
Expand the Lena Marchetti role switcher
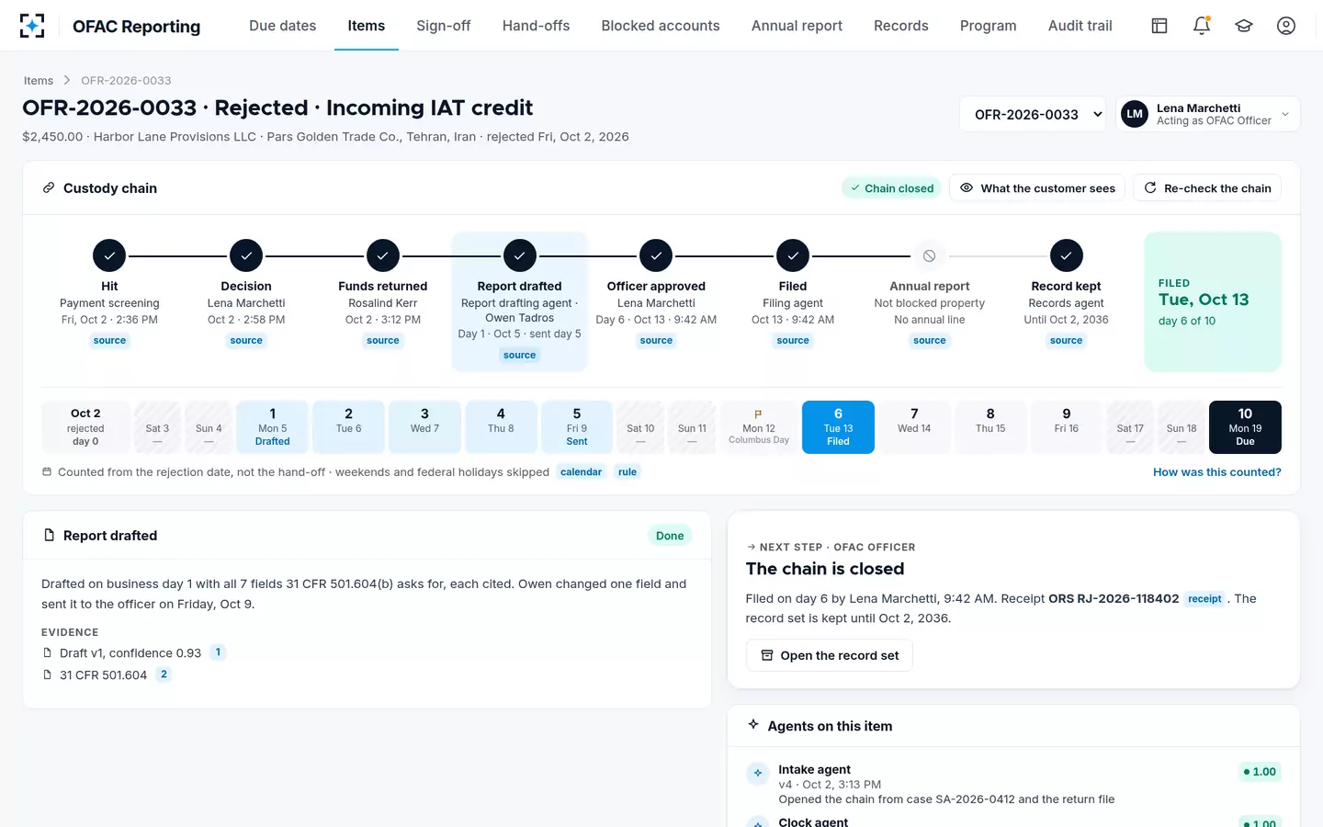(1208, 115)
